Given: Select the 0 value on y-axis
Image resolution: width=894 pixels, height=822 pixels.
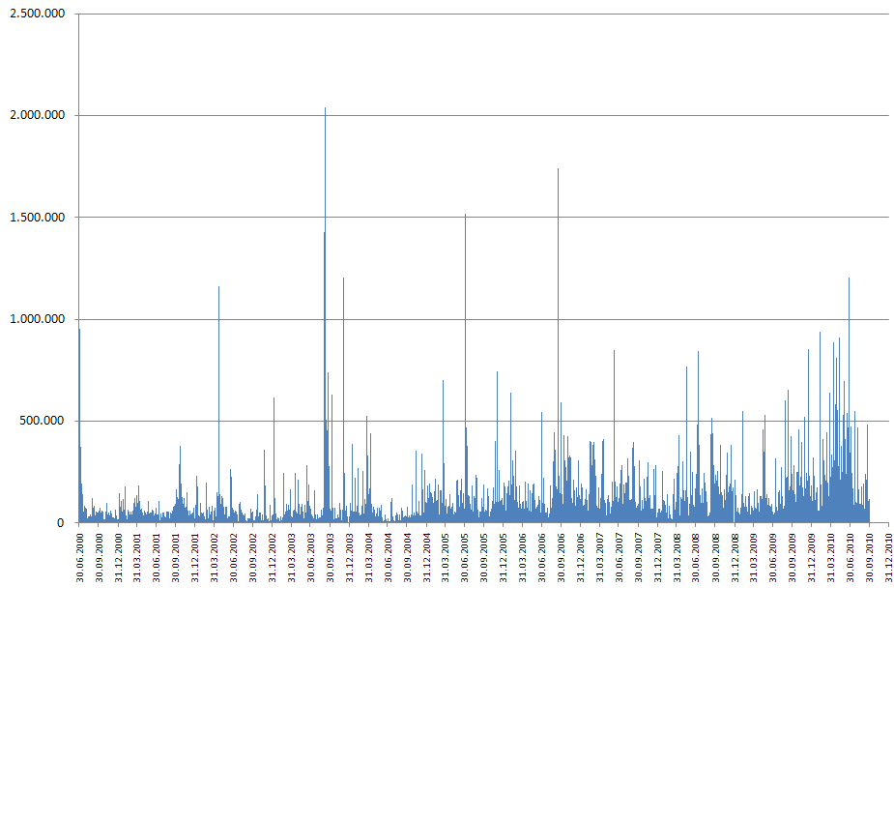Looking at the screenshot, I should coord(60,523).
